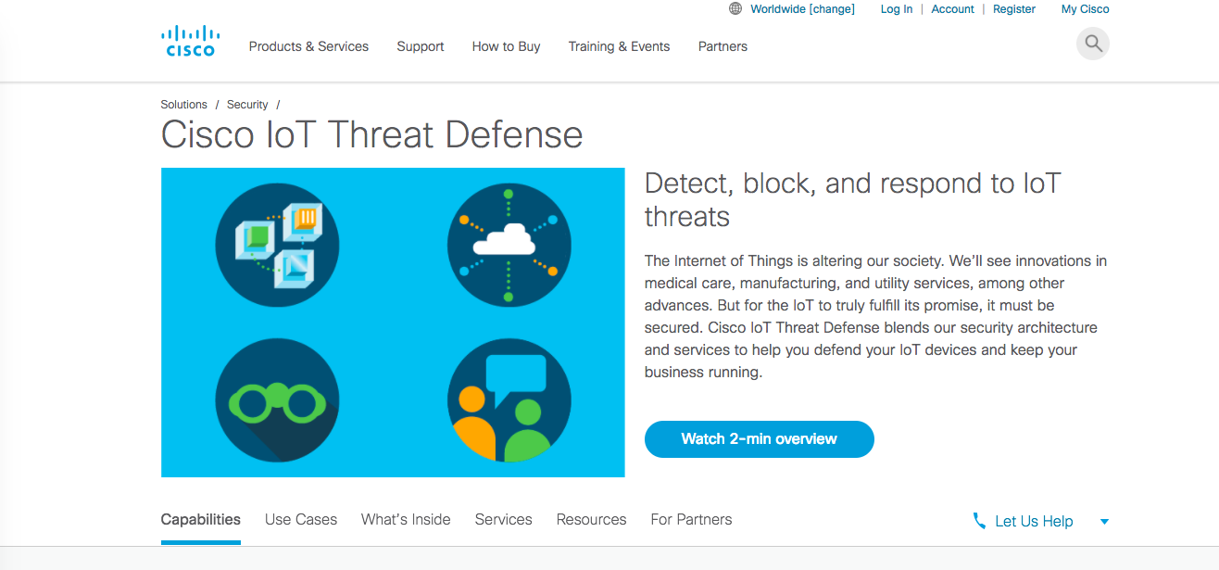Click the Worldwide globe icon

(735, 9)
